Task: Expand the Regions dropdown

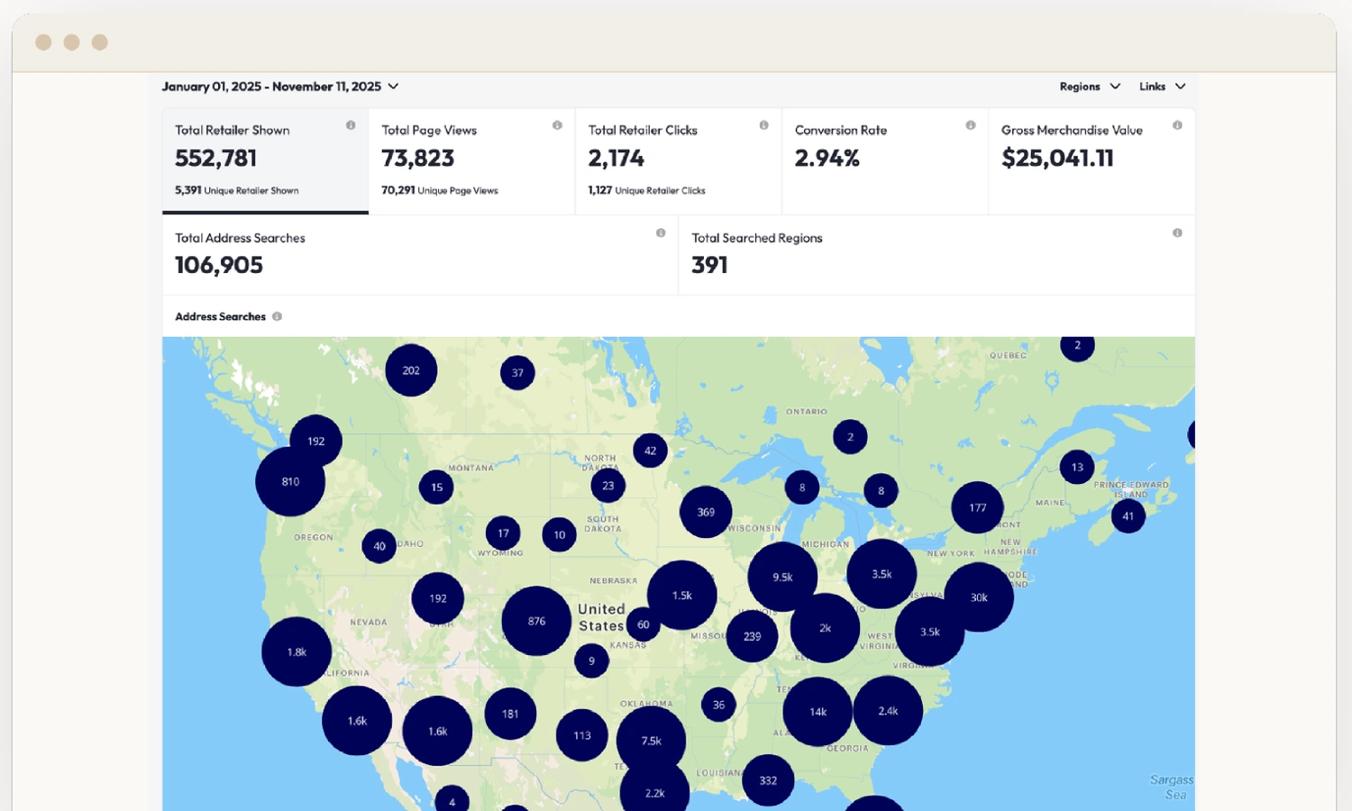Action: tap(1090, 87)
